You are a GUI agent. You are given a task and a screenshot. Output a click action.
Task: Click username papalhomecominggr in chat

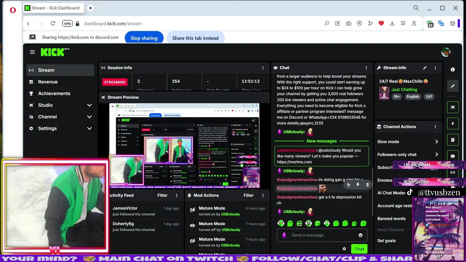click(x=297, y=150)
